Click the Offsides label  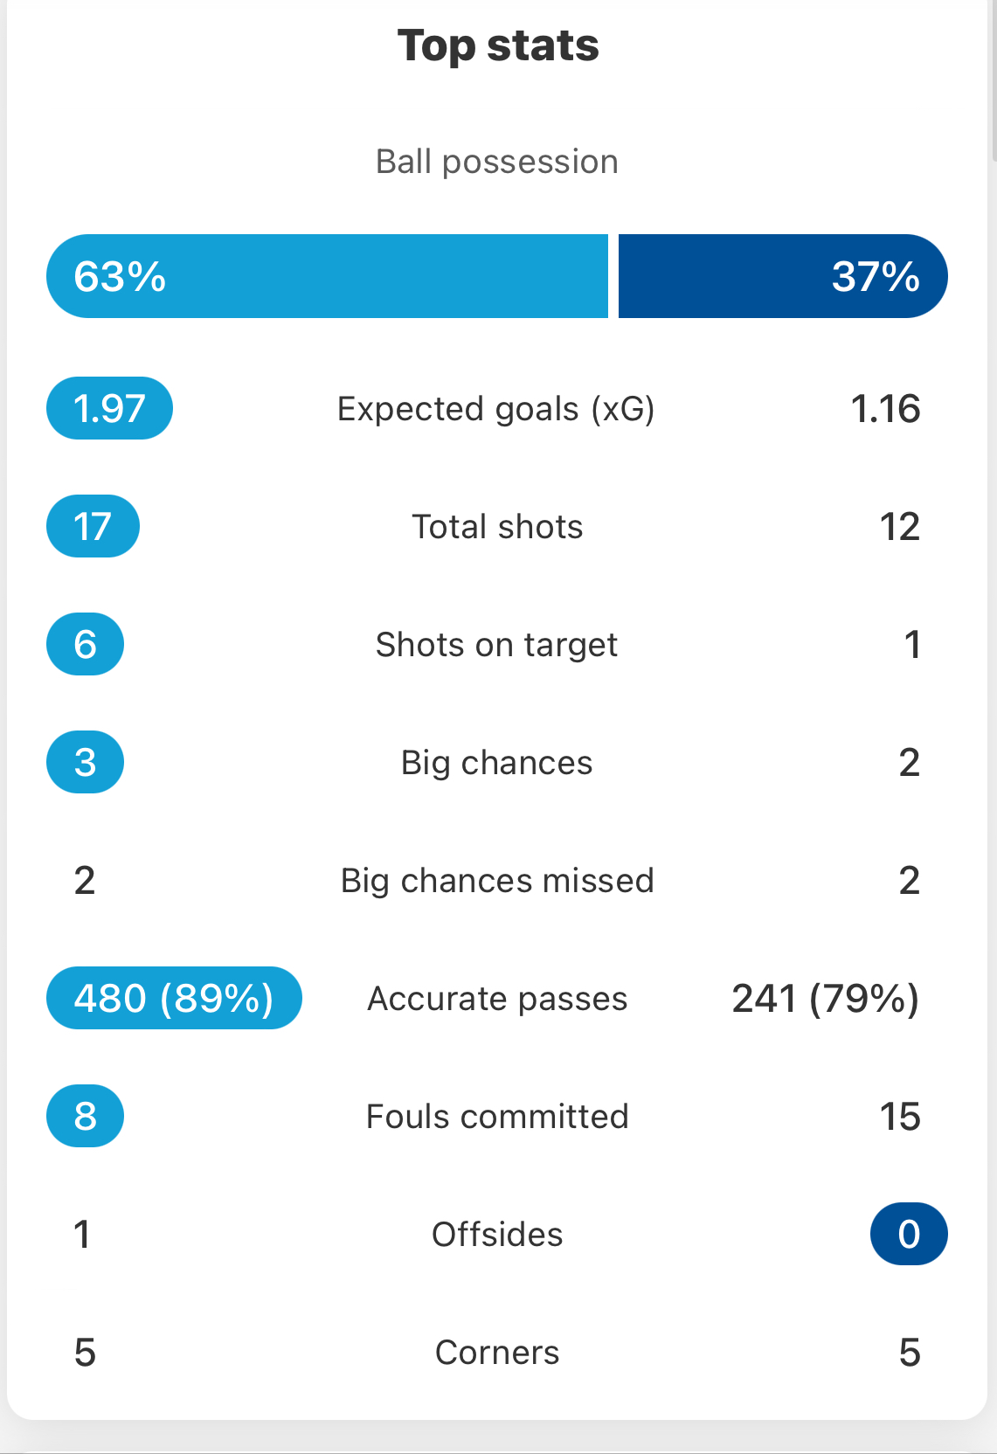click(x=497, y=1235)
